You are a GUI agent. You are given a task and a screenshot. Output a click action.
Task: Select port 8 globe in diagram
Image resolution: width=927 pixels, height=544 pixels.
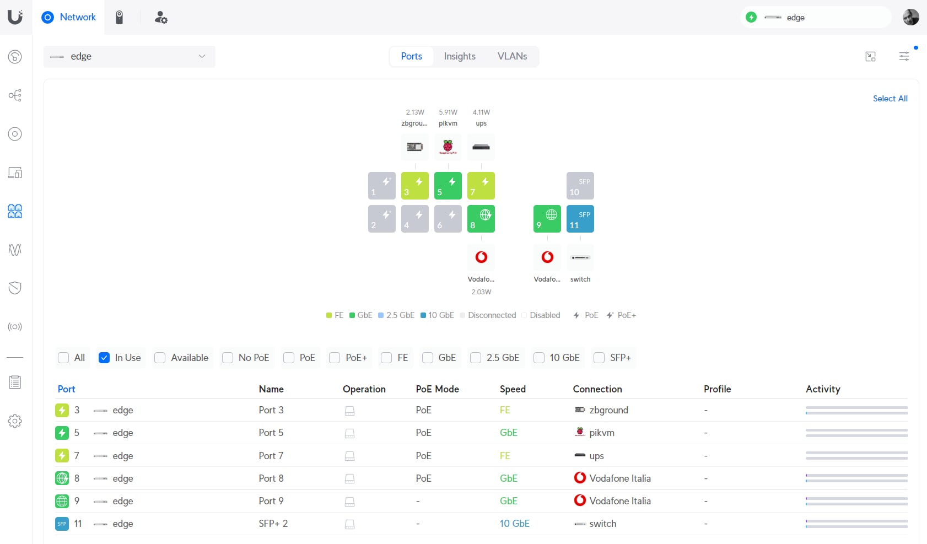click(481, 219)
